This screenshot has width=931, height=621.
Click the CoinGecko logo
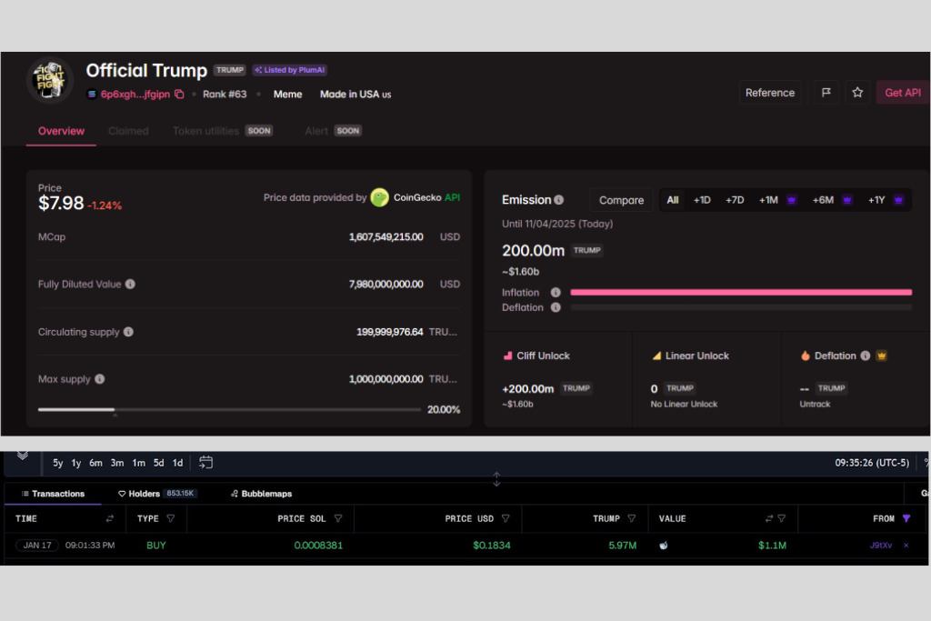(379, 197)
